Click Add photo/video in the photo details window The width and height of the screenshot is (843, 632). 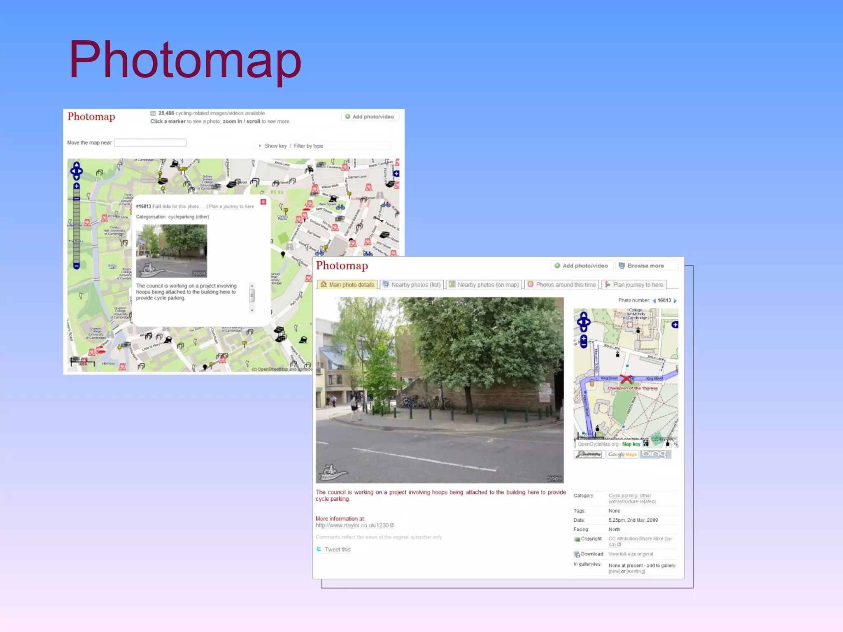(581, 266)
